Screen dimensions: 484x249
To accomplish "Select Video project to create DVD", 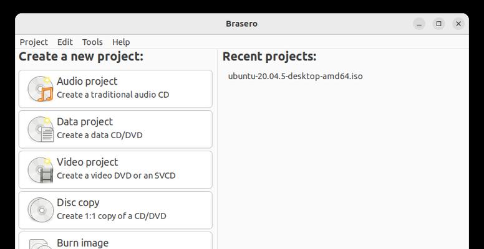I will [115, 170].
